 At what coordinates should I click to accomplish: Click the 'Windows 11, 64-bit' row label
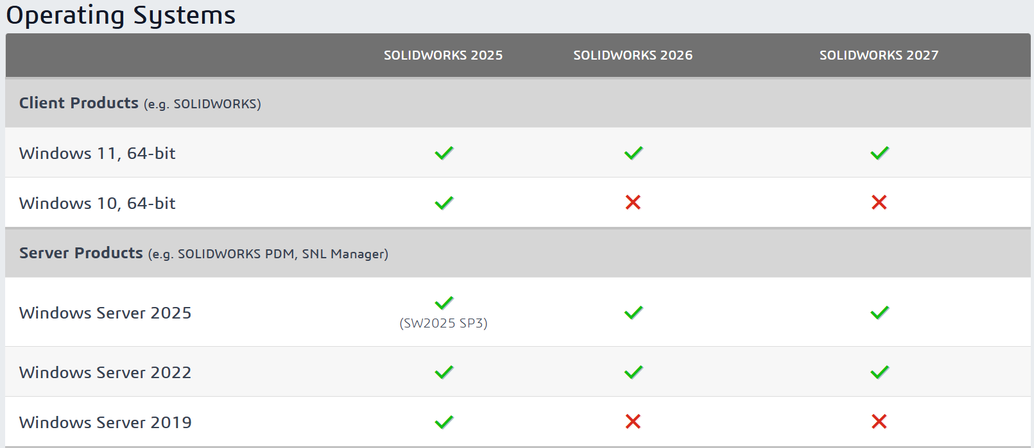(x=98, y=153)
